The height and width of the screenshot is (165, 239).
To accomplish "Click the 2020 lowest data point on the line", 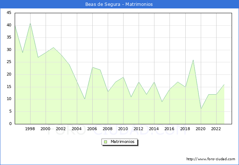I will (201, 109).
